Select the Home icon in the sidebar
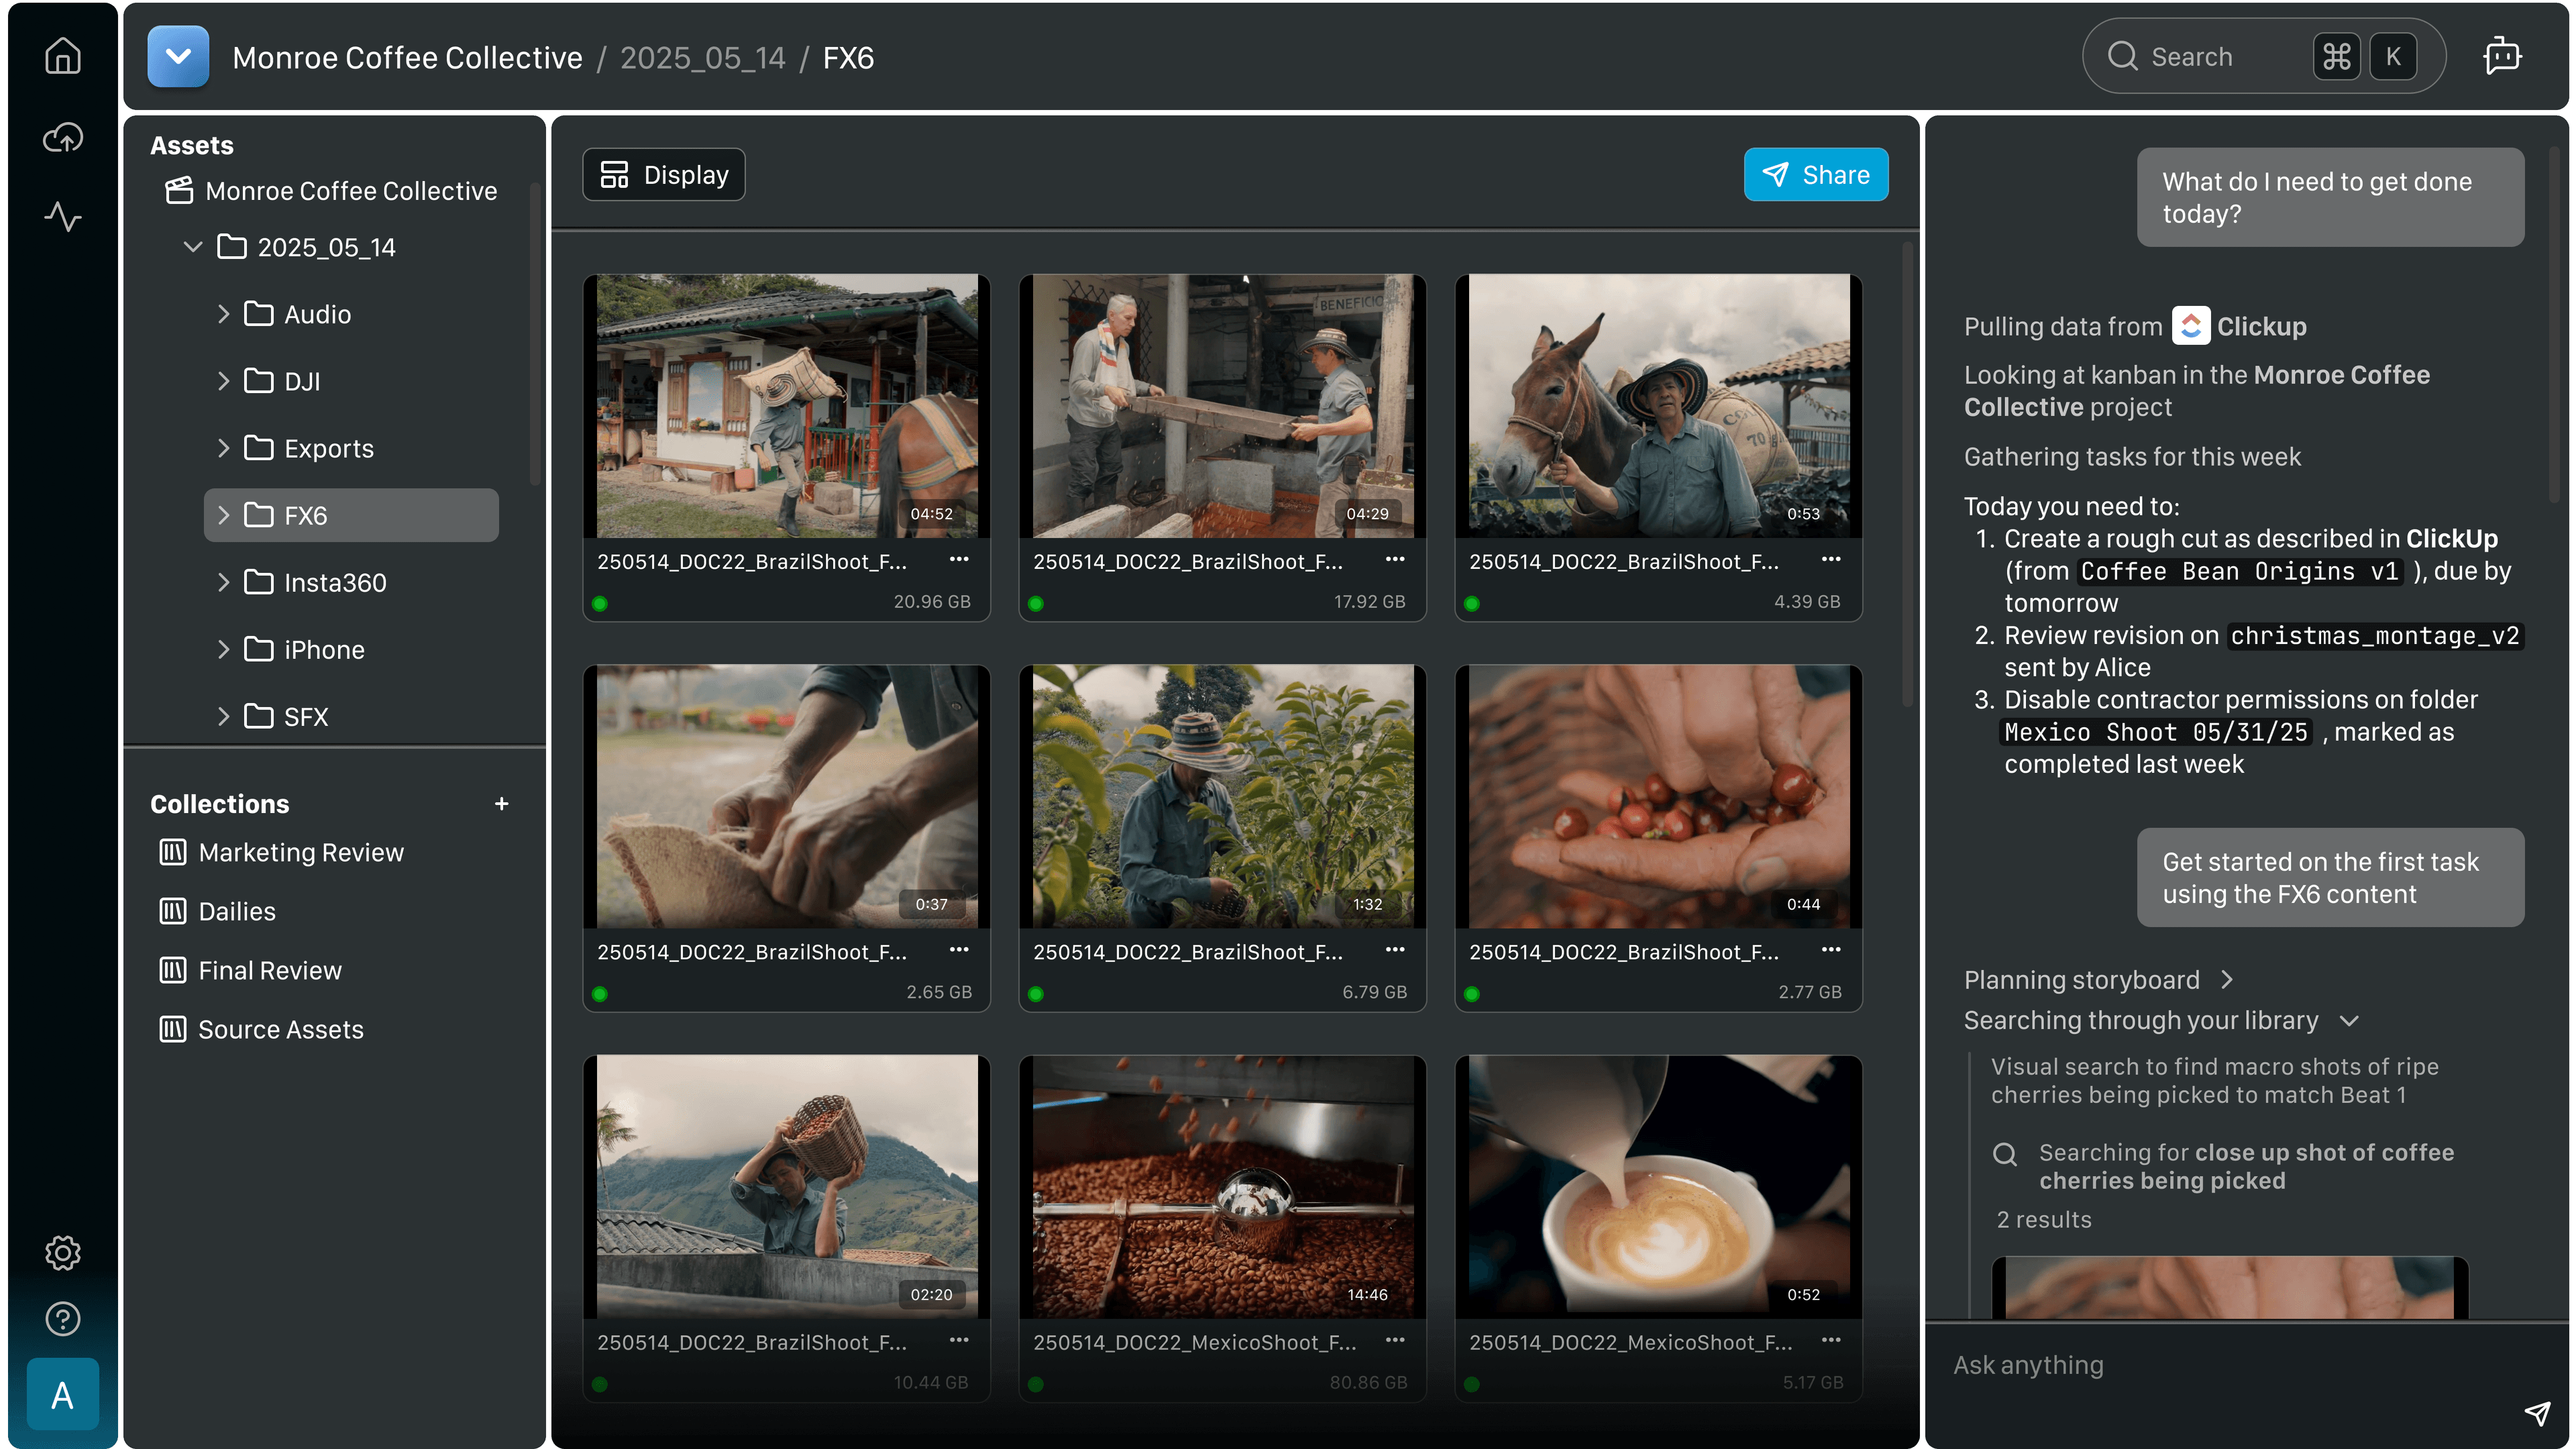Screen dimensions: 2576x1449 [62, 56]
